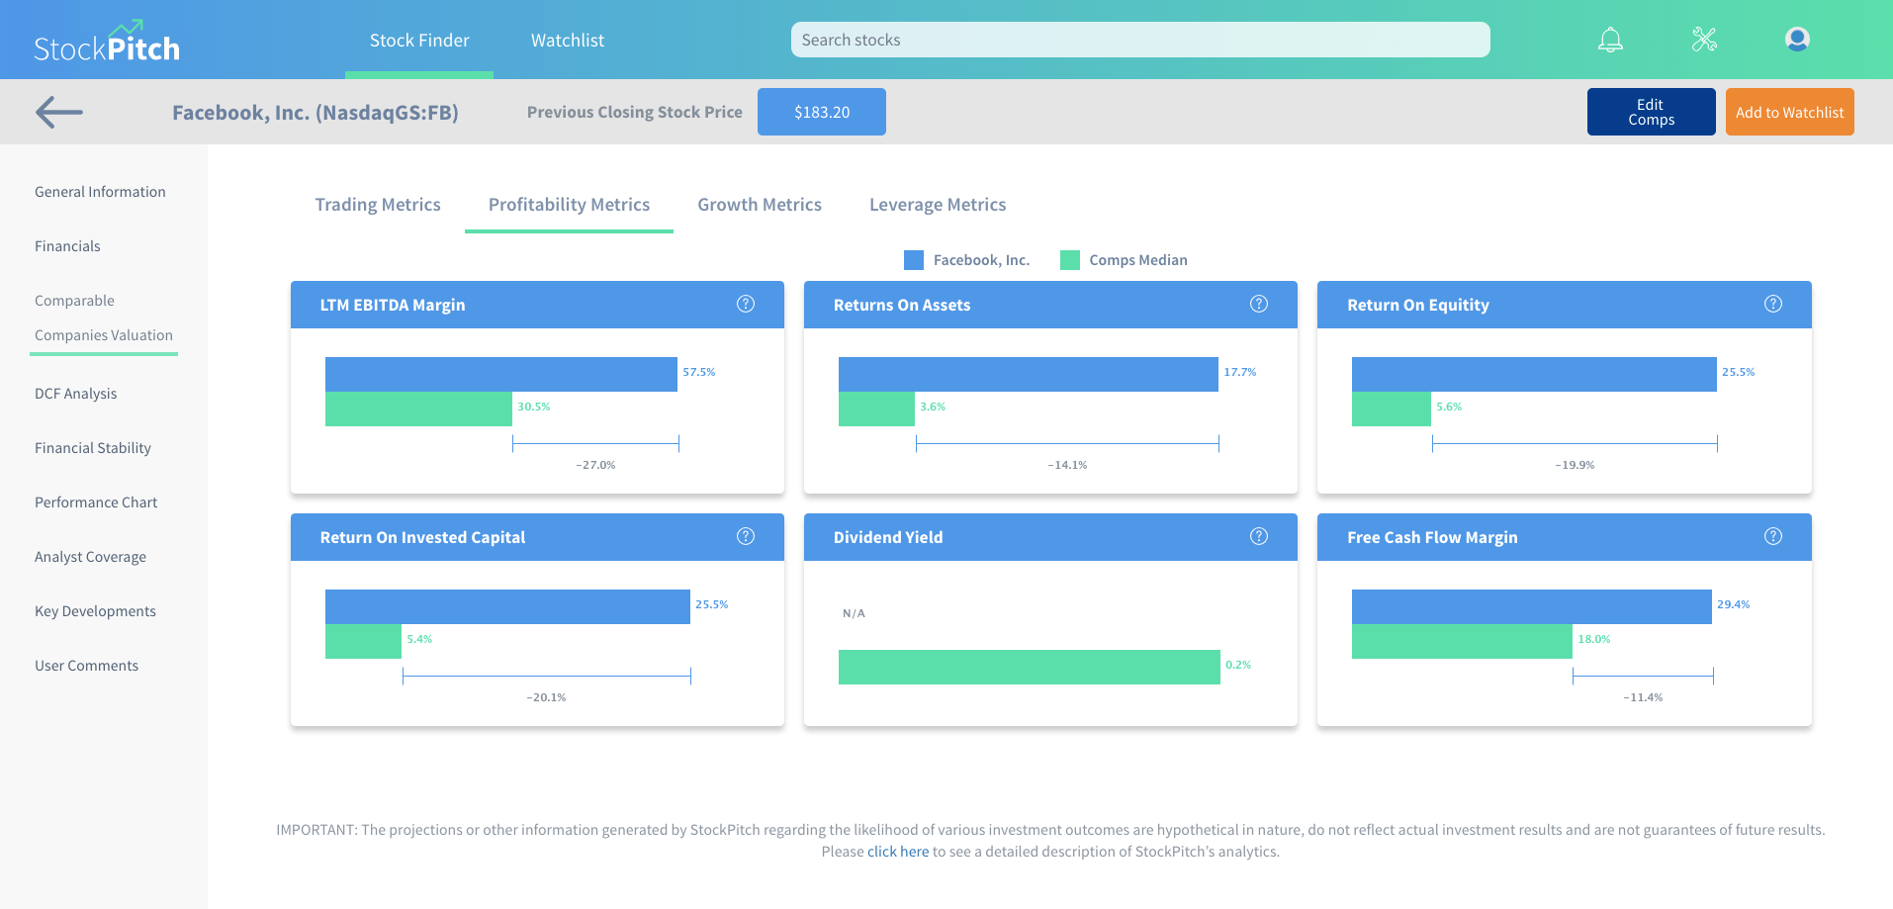Click the Comps Median green legend swatch
Screen dimensions: 1893x909
pyautogui.click(x=1070, y=260)
